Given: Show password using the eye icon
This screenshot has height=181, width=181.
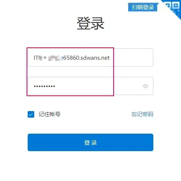Looking at the screenshot, I should [145, 86].
